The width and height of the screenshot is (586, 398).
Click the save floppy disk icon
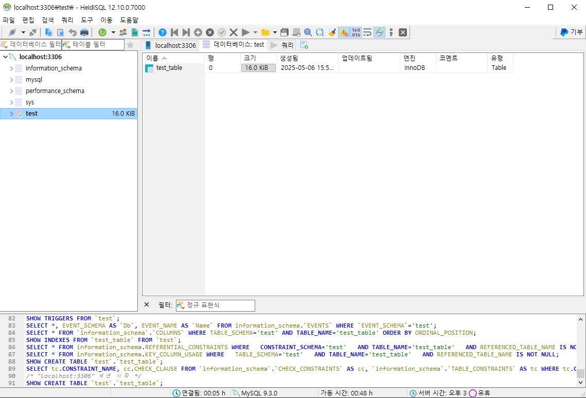tap(285, 32)
